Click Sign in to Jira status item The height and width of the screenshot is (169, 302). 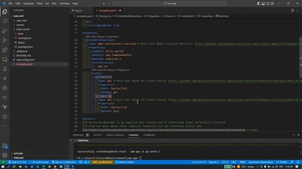pyautogui.click(x=17, y=162)
